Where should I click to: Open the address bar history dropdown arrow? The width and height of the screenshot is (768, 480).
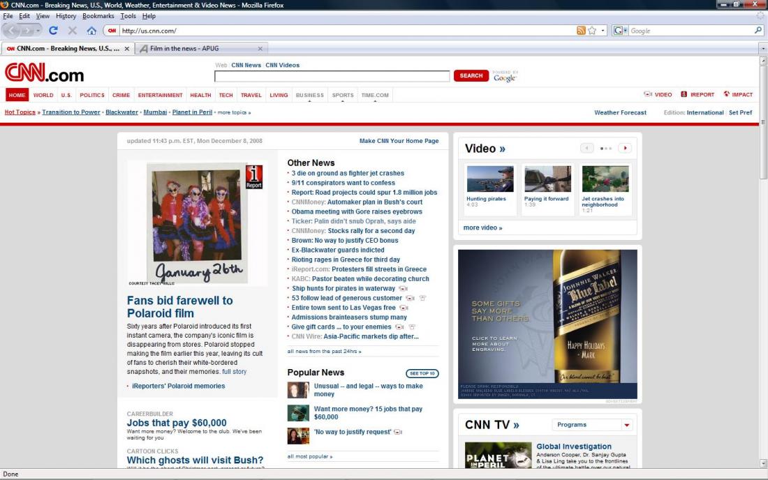[603, 30]
